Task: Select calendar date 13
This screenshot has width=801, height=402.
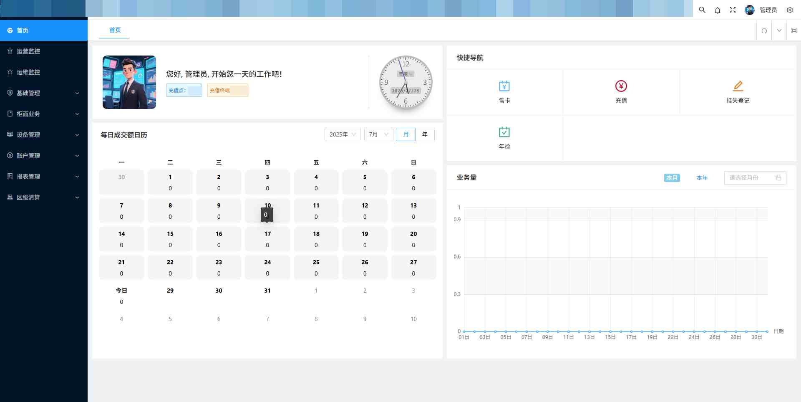Action: coord(413,210)
